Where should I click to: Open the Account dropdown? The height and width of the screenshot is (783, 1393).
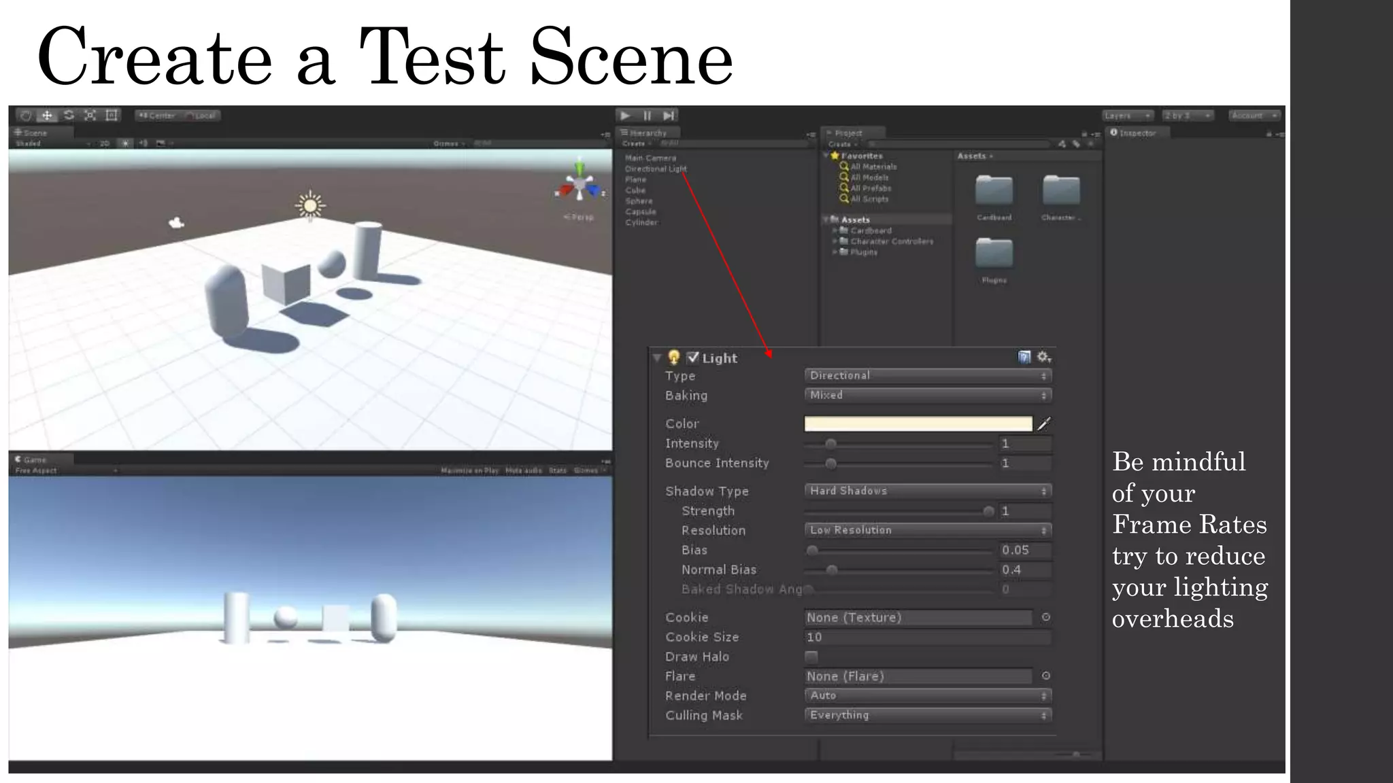[x=1254, y=116]
